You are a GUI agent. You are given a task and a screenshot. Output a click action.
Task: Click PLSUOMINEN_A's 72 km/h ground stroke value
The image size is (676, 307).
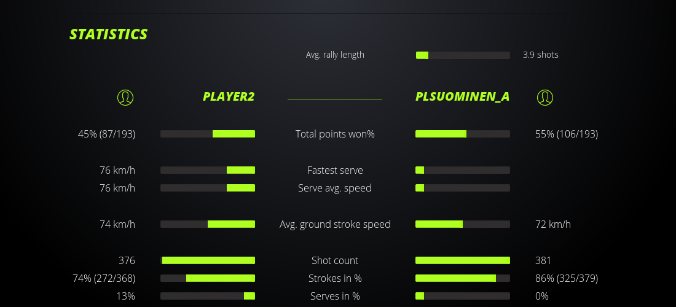[x=553, y=224]
